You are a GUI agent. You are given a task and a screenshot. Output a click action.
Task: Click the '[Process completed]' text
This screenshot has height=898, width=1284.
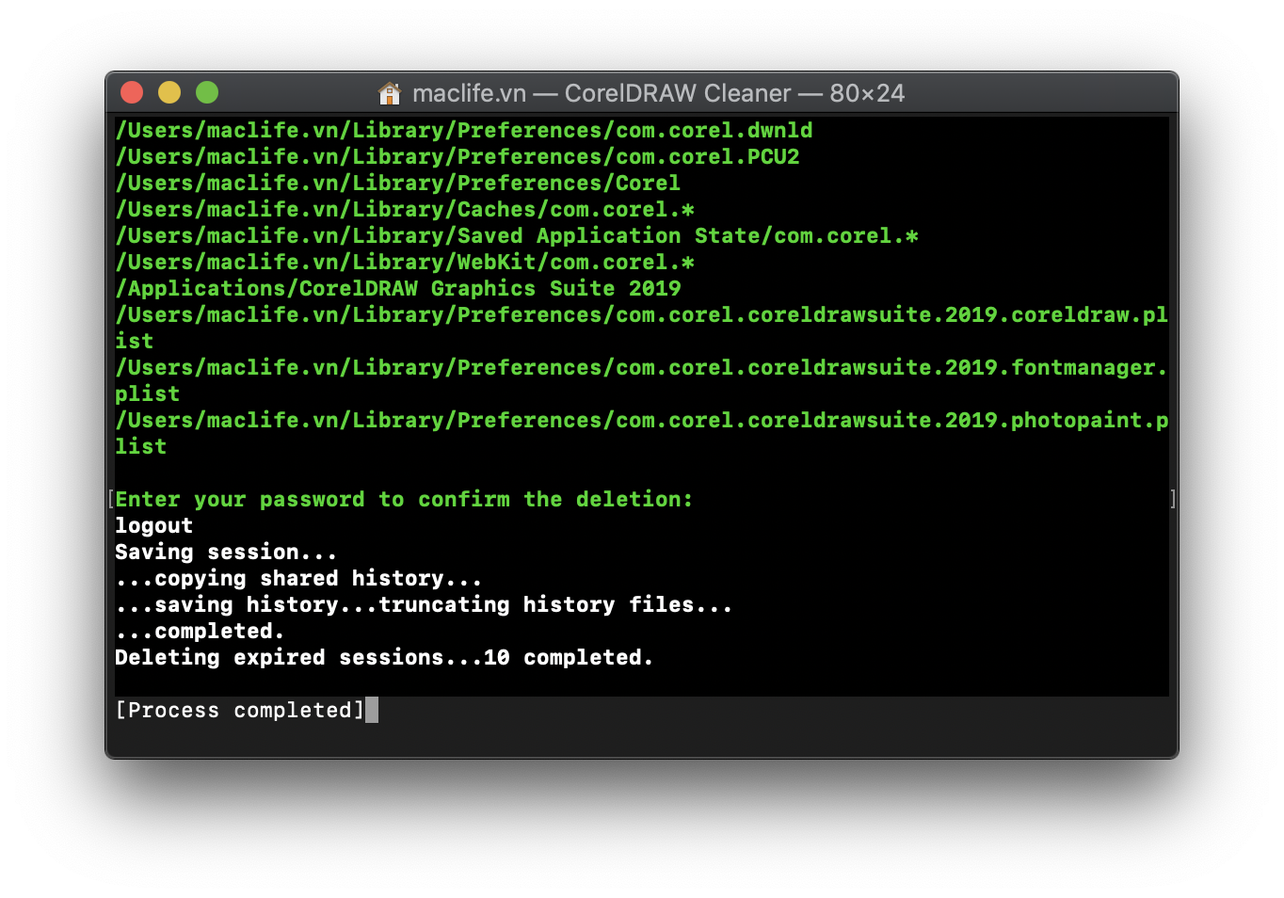tap(239, 711)
